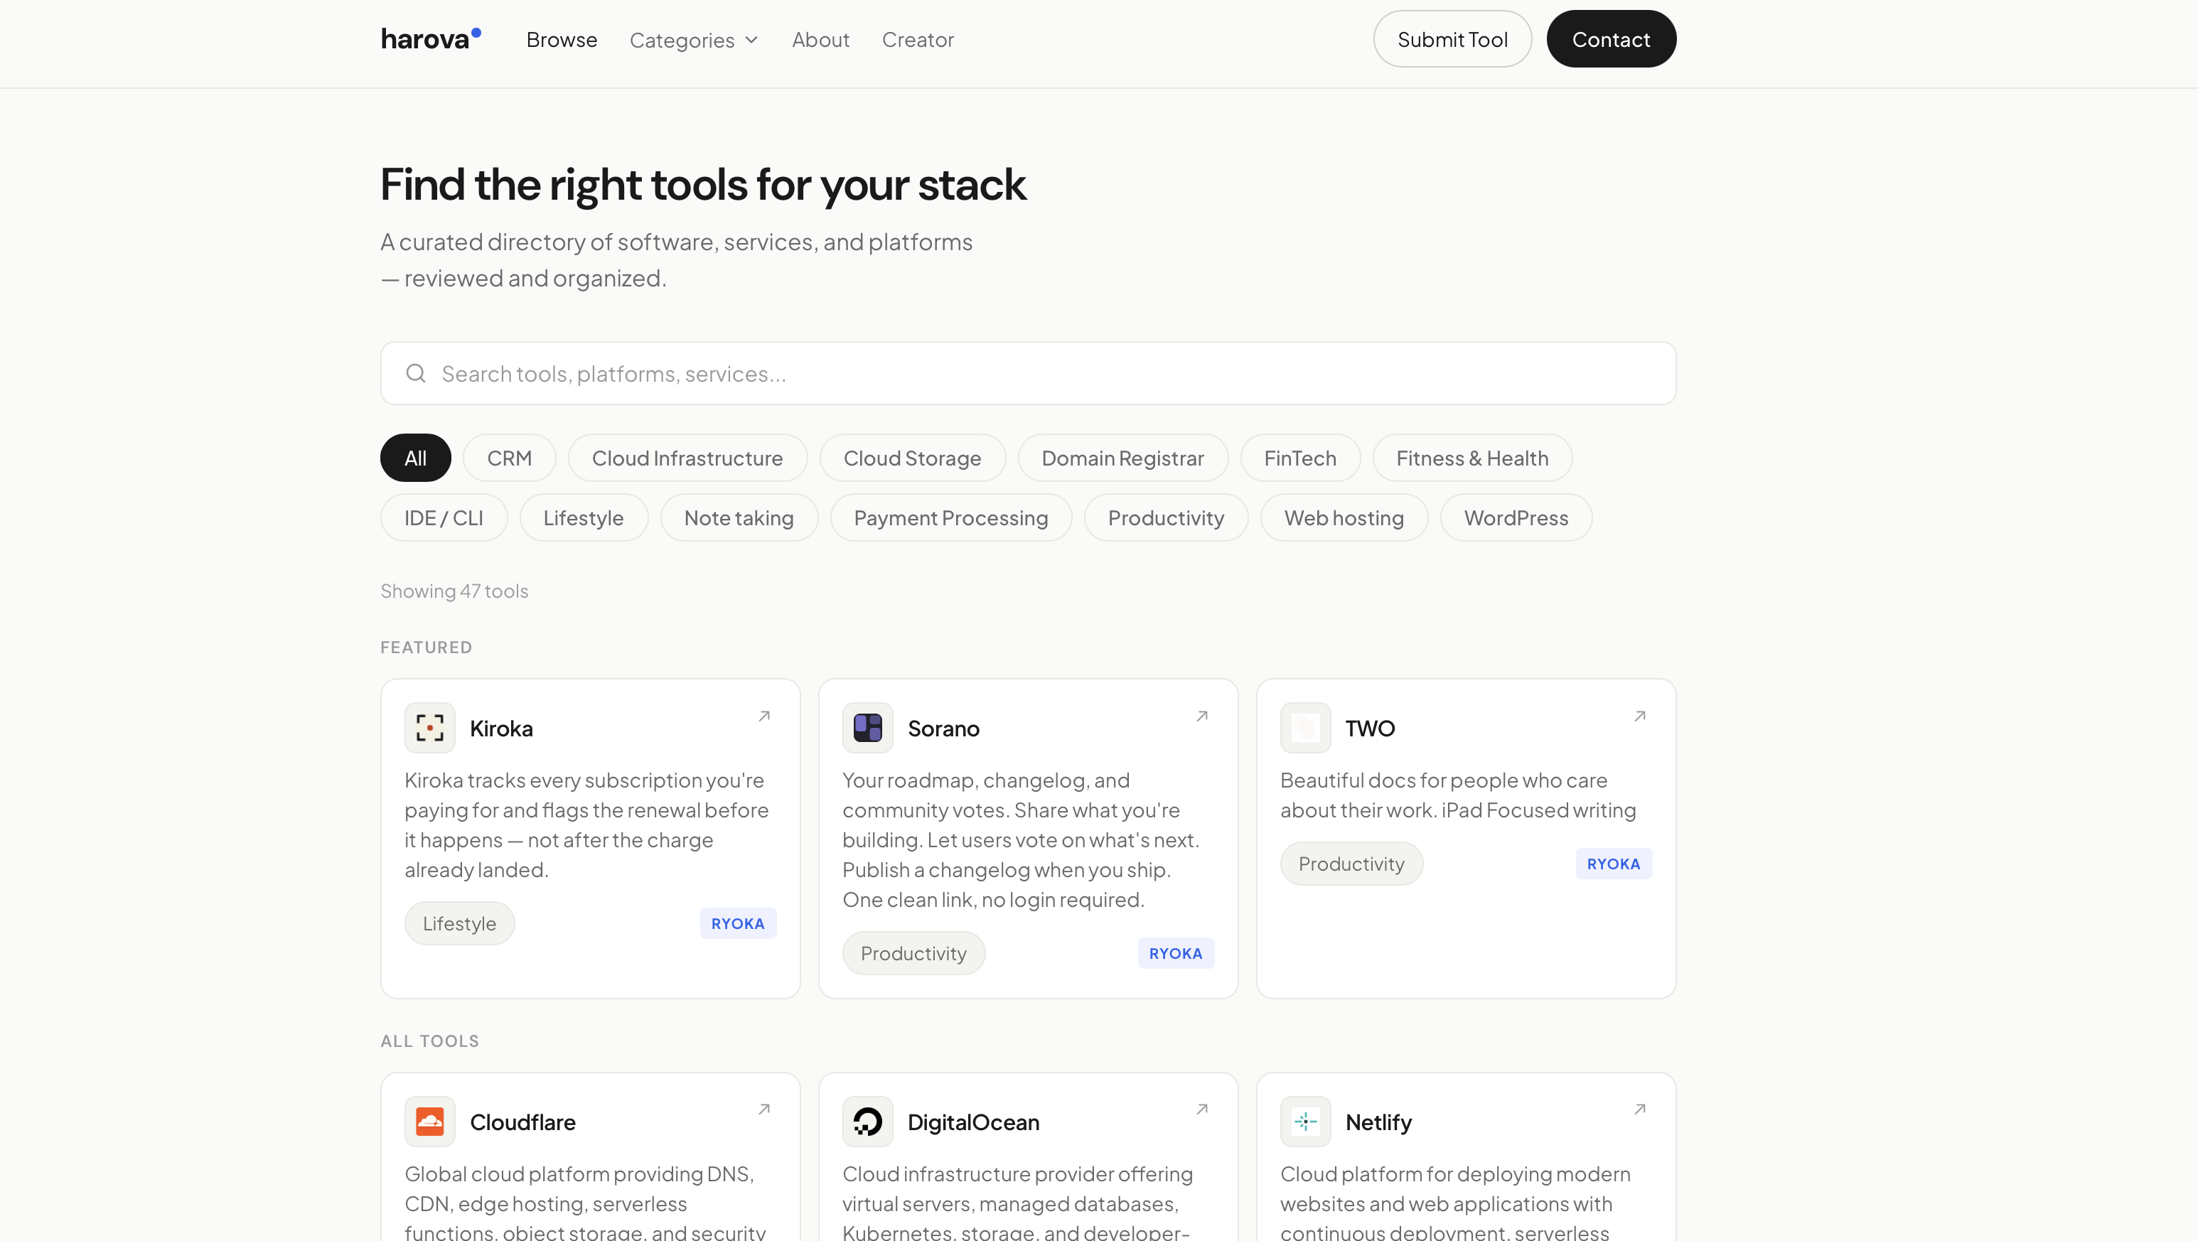Filter by Fitness & Health category
2198x1241 pixels.
click(x=1473, y=458)
